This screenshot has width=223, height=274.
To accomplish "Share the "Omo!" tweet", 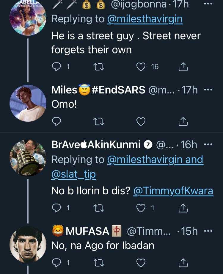I will coord(183,121).
